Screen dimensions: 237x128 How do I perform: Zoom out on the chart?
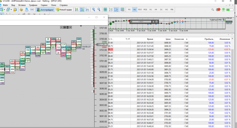tap(99, 10)
